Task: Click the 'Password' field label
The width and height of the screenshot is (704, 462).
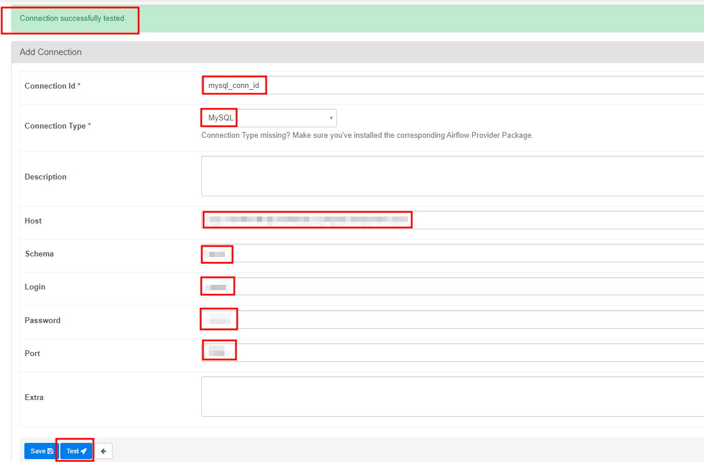Action: click(42, 320)
